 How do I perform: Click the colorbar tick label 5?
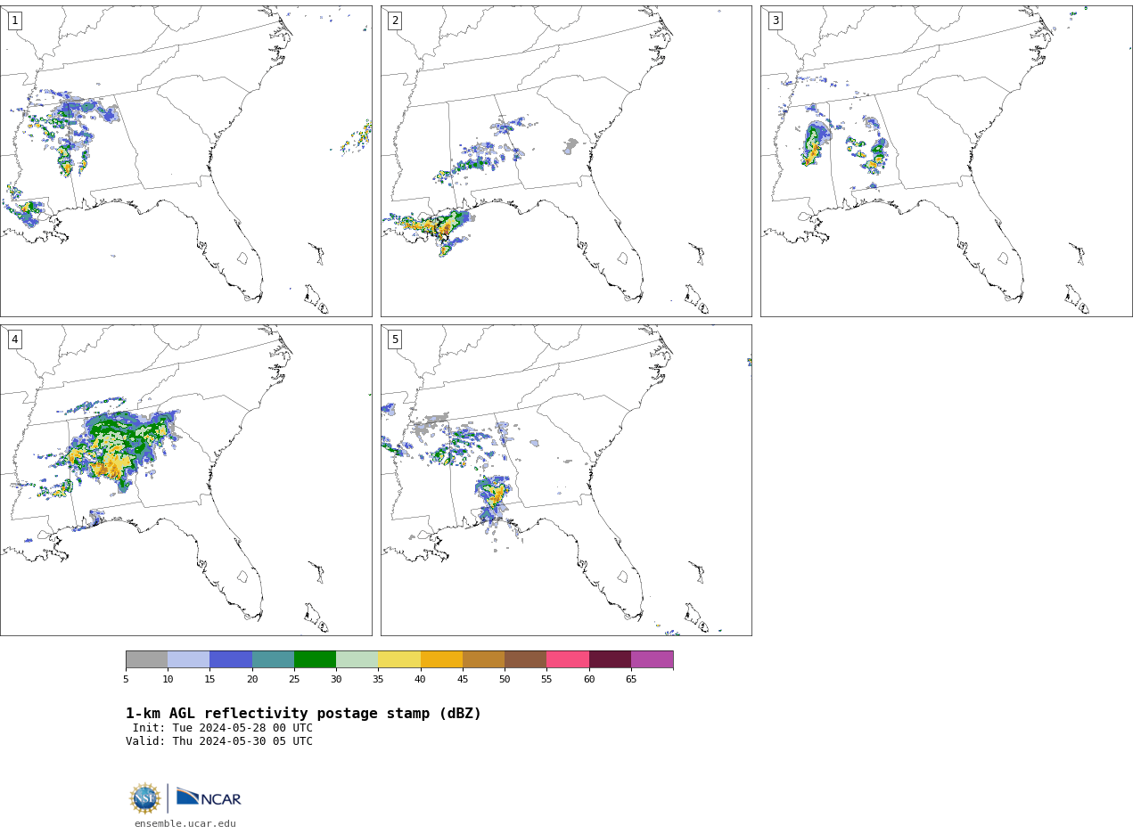[x=126, y=679]
